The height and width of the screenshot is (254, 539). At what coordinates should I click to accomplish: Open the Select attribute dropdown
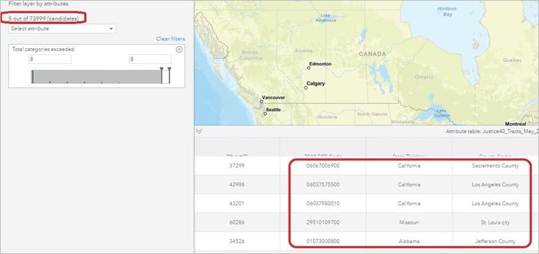tap(62, 29)
